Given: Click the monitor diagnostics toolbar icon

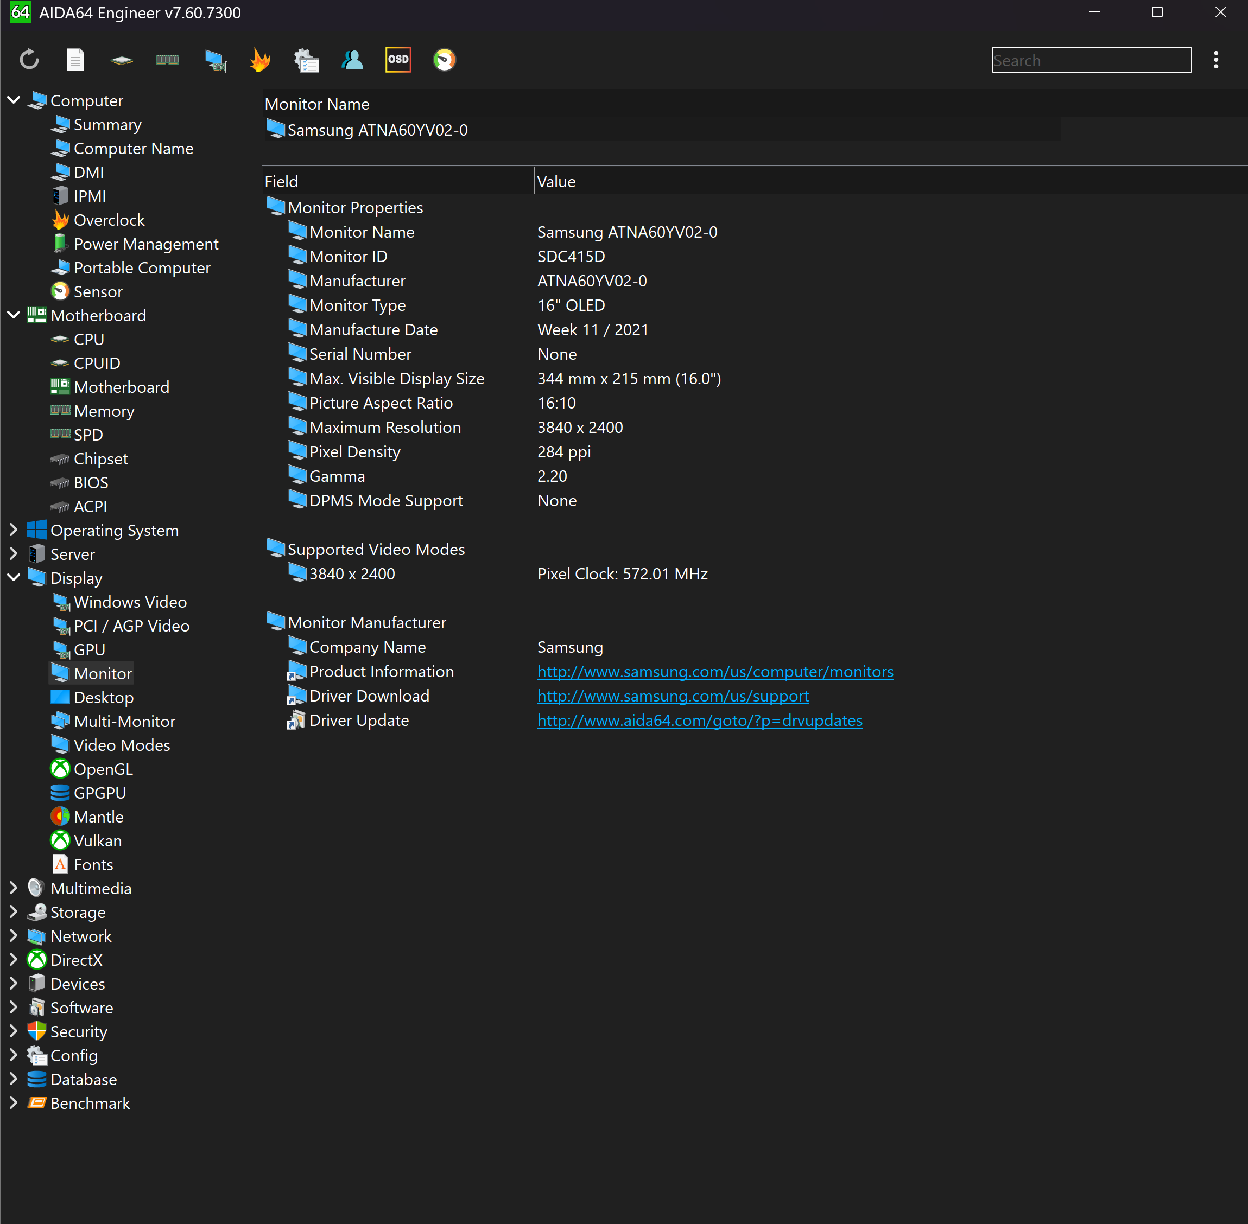Looking at the screenshot, I should pyautogui.click(x=215, y=60).
